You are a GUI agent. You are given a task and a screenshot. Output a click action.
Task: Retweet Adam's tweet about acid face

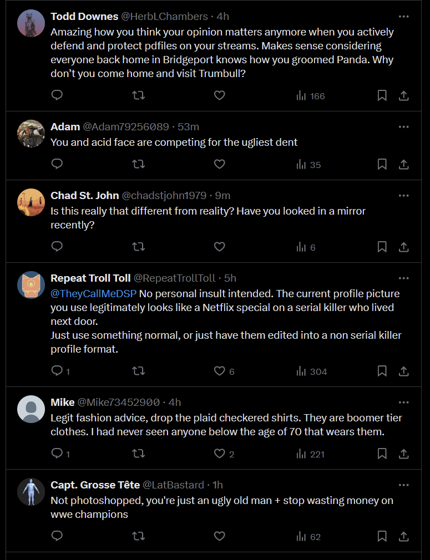point(138,164)
